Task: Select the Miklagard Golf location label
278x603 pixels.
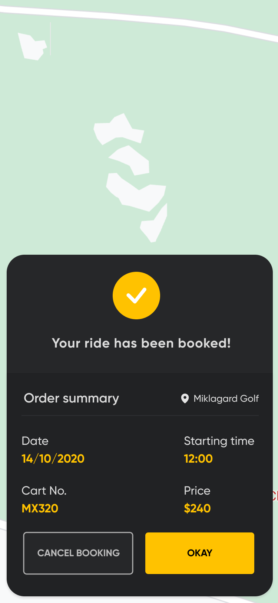Action: [x=226, y=398]
